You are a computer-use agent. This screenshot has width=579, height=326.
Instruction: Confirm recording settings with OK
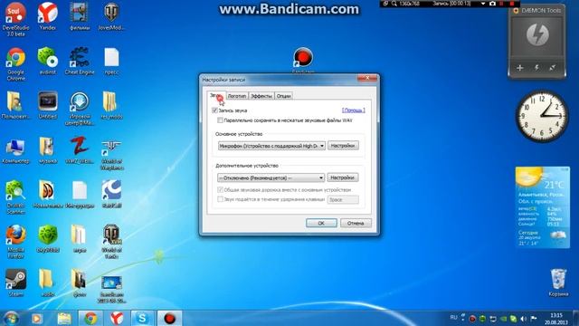(321, 223)
